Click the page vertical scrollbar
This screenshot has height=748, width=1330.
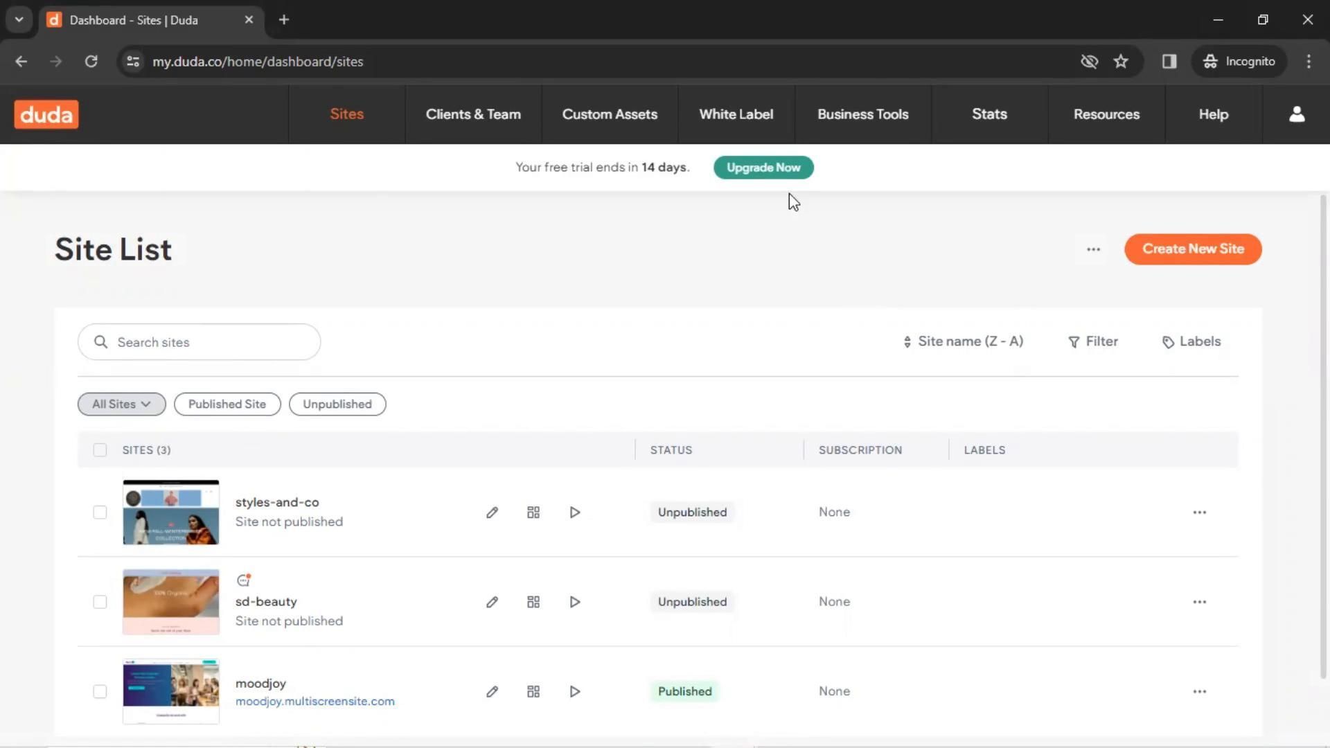[x=1322, y=436]
